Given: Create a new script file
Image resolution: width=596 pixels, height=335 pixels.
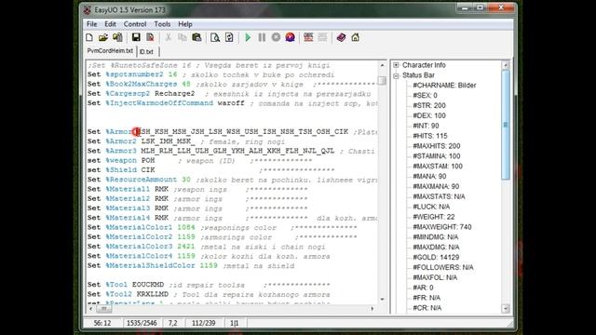Looking at the screenshot, I should click(89, 37).
